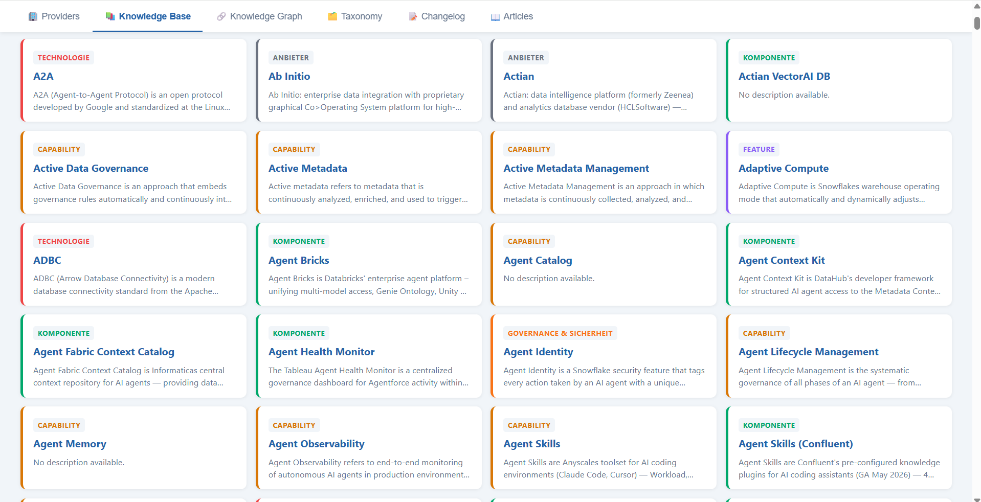981x502 pixels.
Task: Click description 'Agent Skills are Anyscales toolset'
Action: [x=598, y=468]
